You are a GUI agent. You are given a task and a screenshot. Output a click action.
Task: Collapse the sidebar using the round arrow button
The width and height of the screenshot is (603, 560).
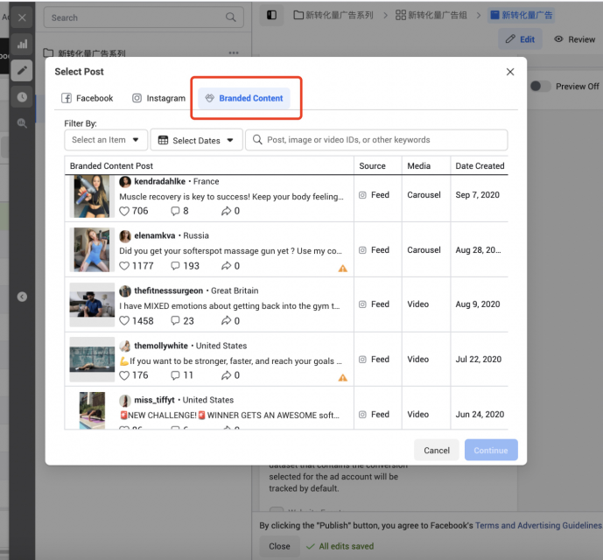click(22, 297)
